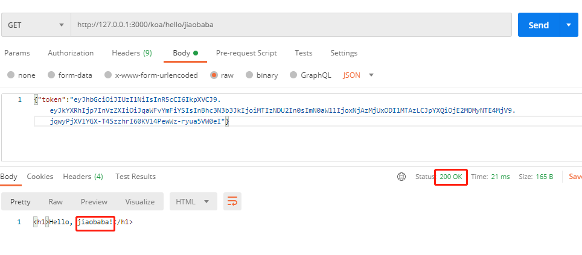
Task: Open the GET method dropdown
Action: click(36, 25)
